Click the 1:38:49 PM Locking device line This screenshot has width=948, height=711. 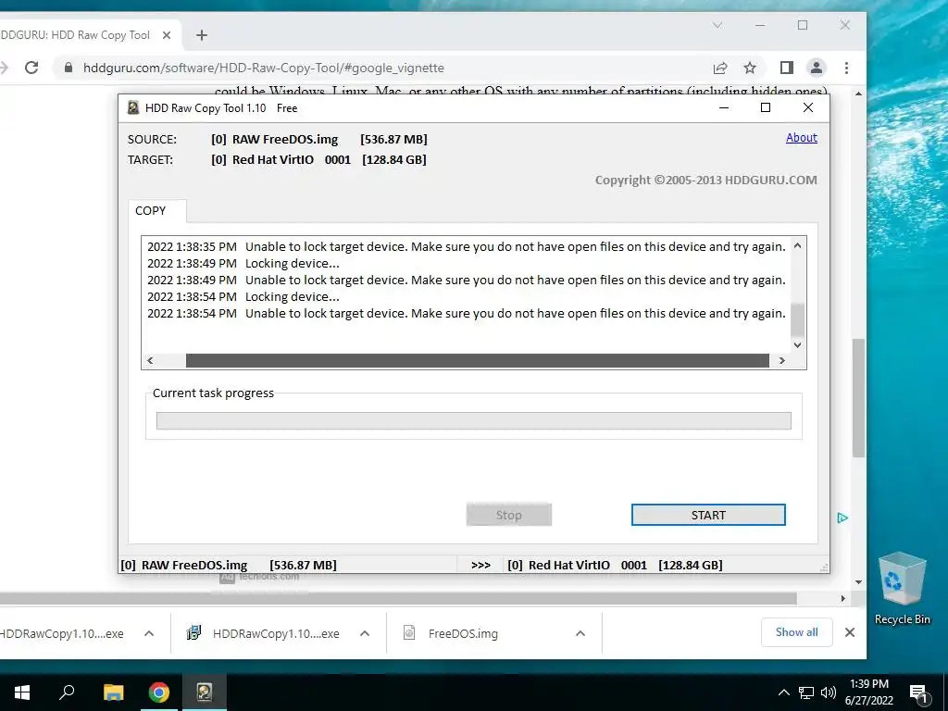243,264
